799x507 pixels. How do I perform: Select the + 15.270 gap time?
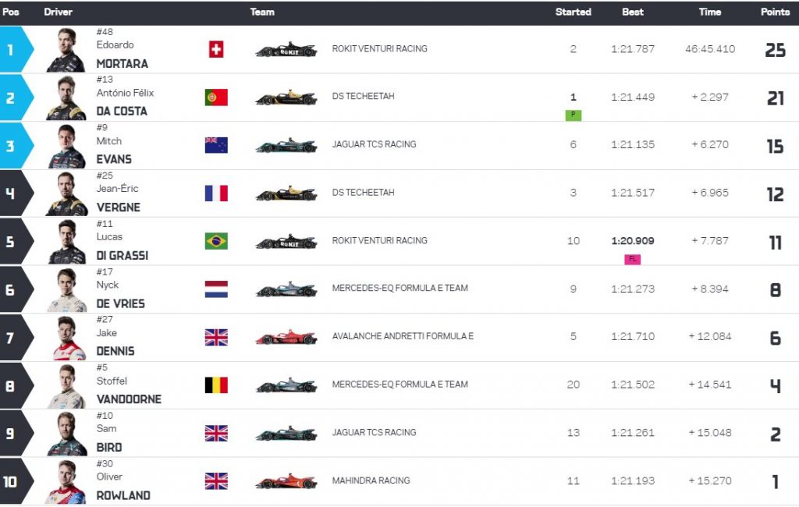point(710,480)
